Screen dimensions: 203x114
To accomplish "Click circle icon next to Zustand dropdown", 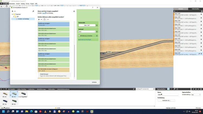I will [x=97, y=32].
